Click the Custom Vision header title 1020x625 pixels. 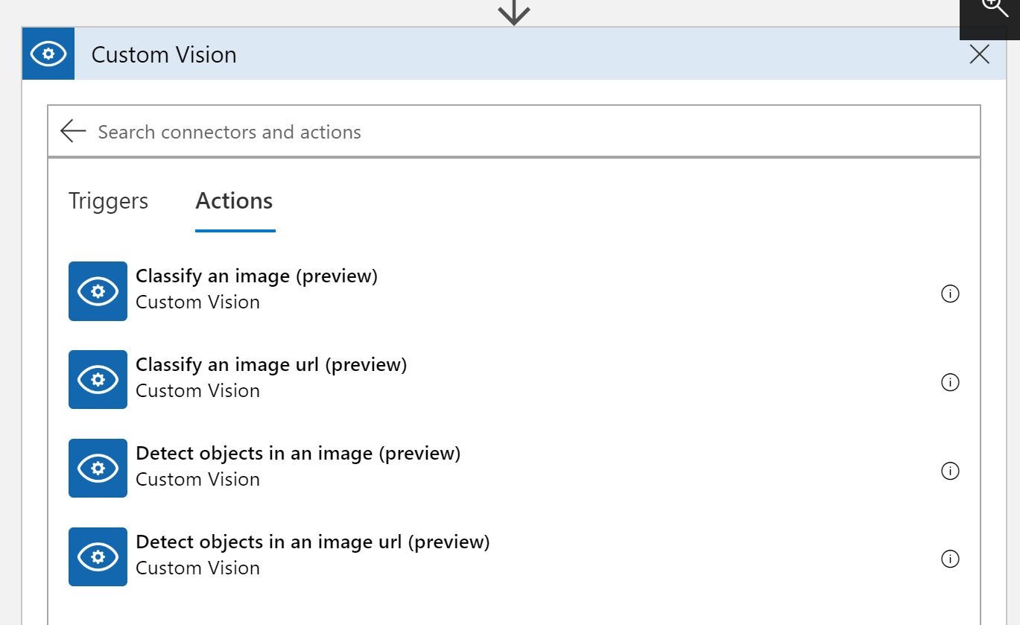pos(164,54)
